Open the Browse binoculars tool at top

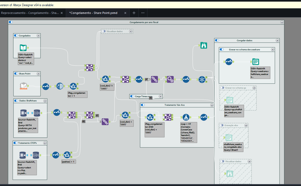click(204, 45)
